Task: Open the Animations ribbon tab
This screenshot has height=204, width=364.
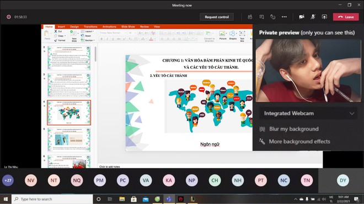Action: [109, 26]
